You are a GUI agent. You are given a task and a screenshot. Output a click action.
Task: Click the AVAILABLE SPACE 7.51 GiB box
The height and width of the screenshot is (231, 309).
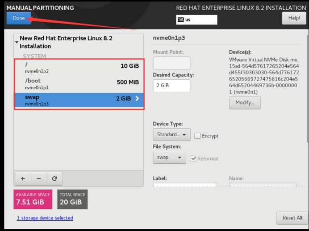click(x=33, y=199)
